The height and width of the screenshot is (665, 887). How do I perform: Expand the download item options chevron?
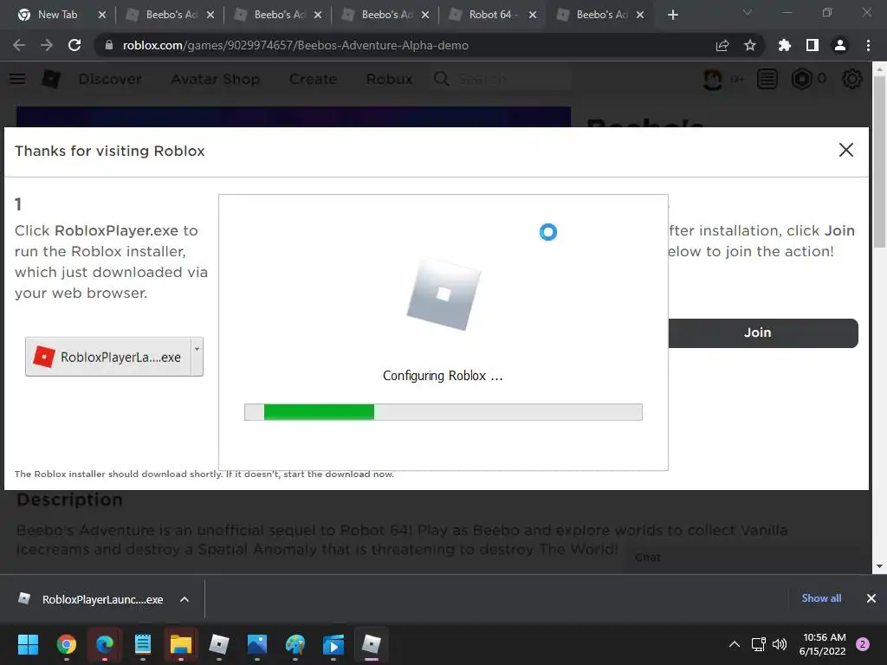point(185,599)
